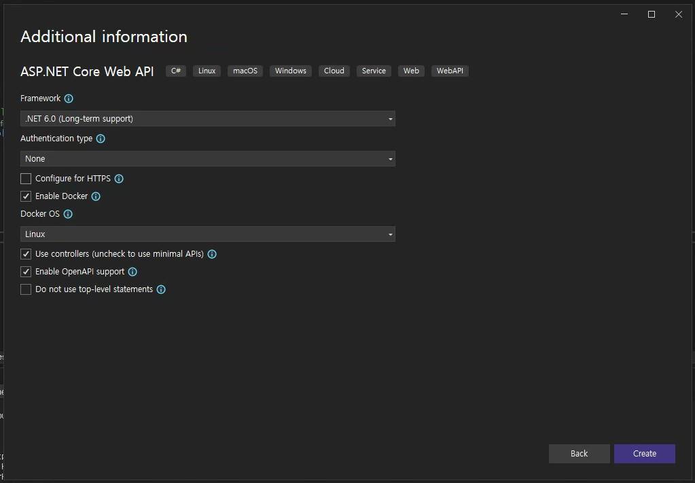This screenshot has width=695, height=483.
Task: Click the Windows tag
Action: pyautogui.click(x=290, y=71)
